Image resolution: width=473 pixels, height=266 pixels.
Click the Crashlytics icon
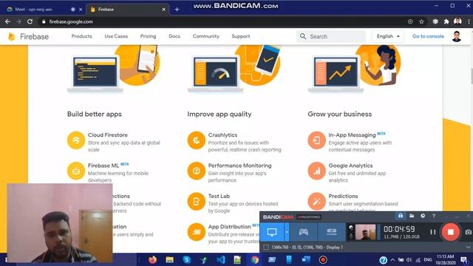pyautogui.click(x=197, y=140)
